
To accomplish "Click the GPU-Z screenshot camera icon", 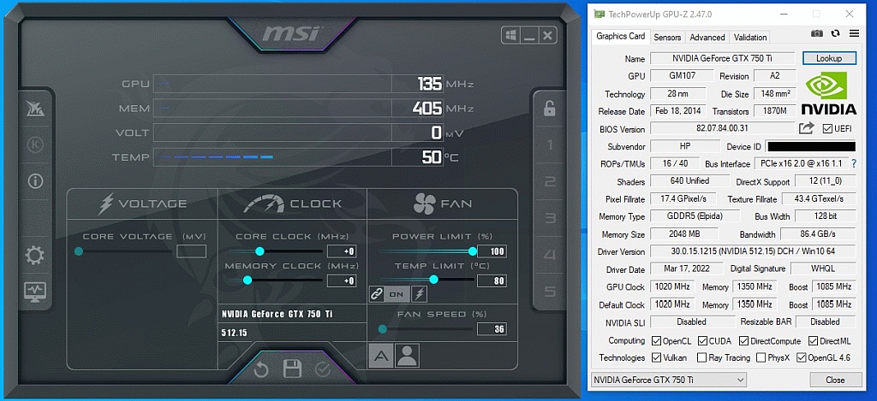I will (x=816, y=33).
